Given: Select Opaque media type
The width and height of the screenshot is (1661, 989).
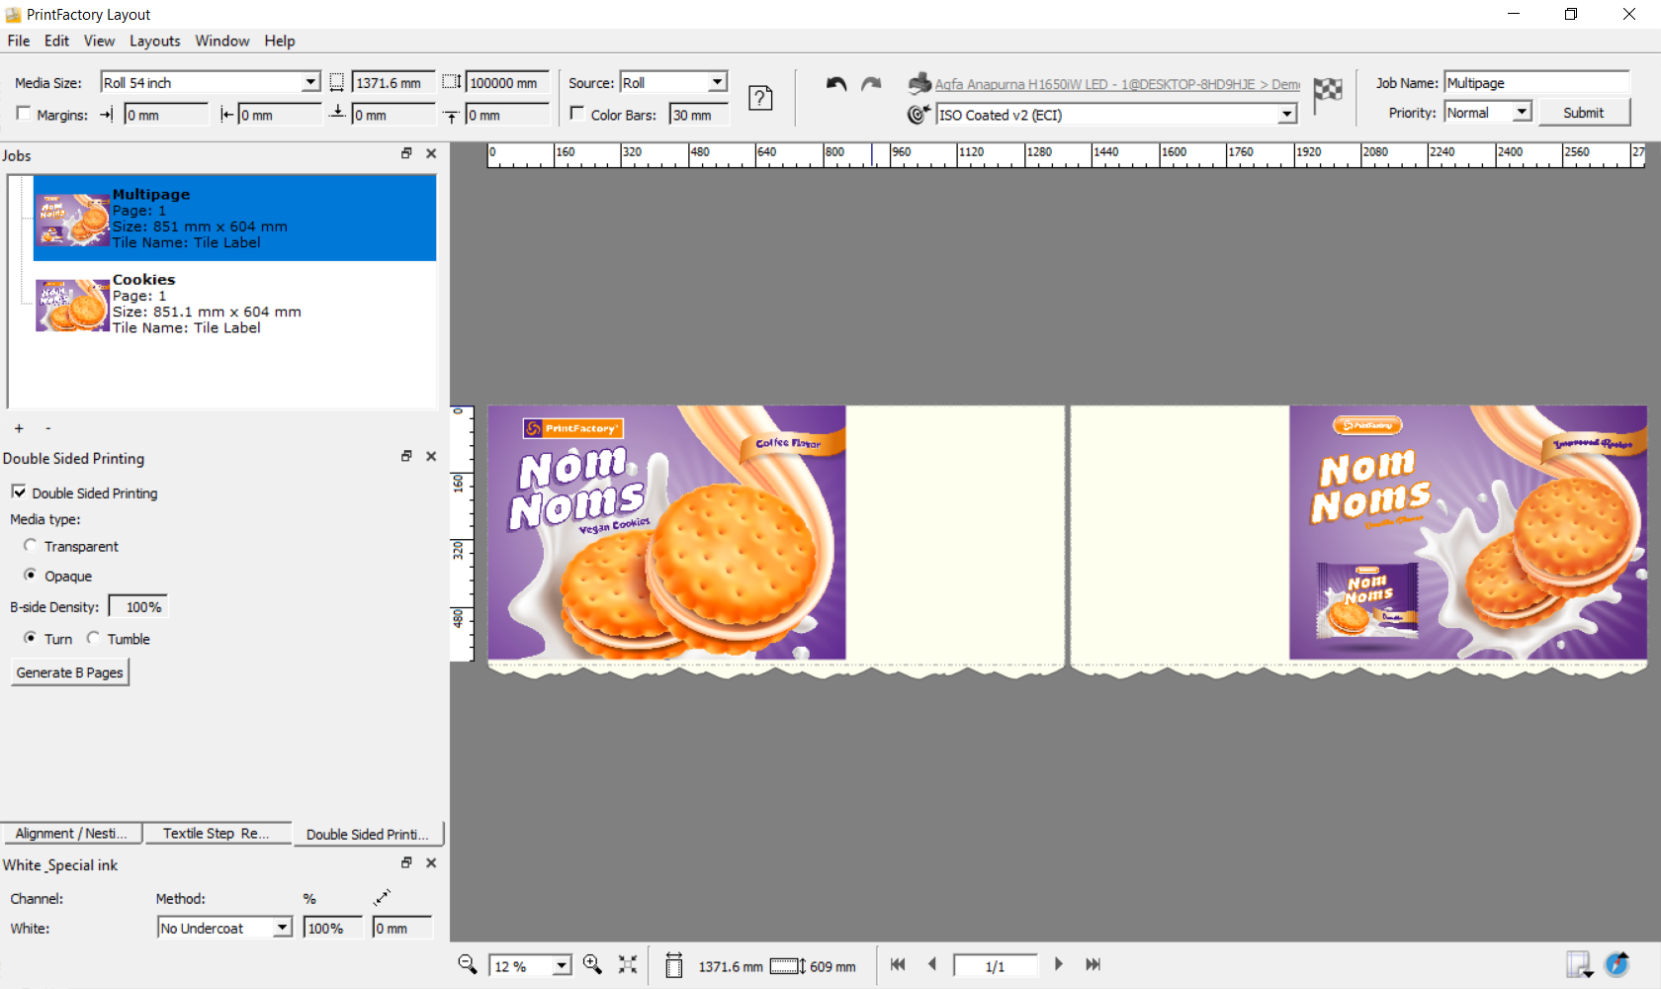Looking at the screenshot, I should (31, 575).
